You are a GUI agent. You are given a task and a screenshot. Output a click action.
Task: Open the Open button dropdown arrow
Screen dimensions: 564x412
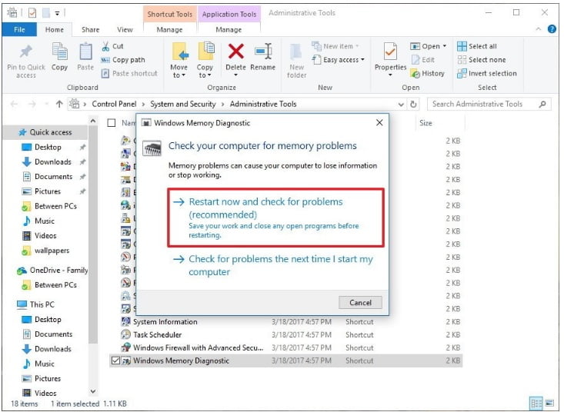pos(445,46)
